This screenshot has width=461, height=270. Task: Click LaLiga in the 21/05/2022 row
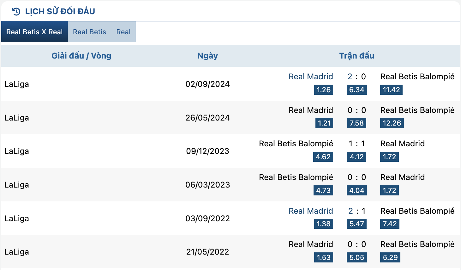(17, 252)
